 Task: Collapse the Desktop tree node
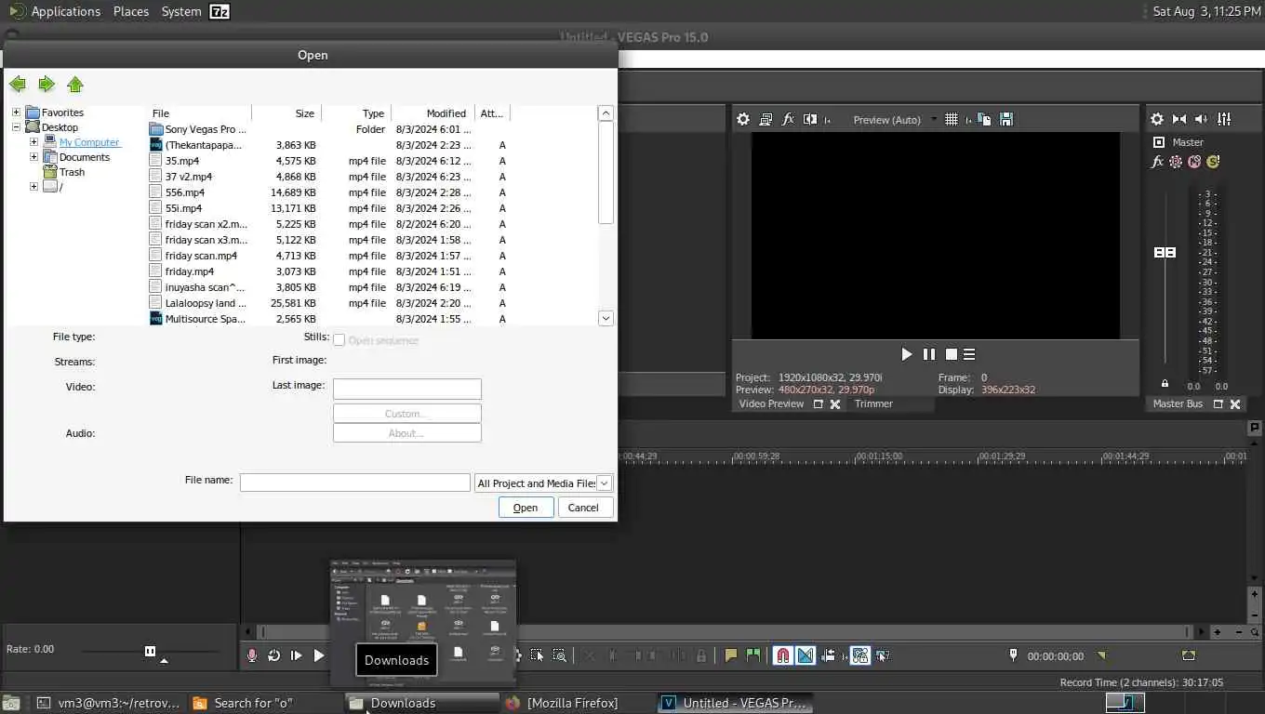[16, 127]
